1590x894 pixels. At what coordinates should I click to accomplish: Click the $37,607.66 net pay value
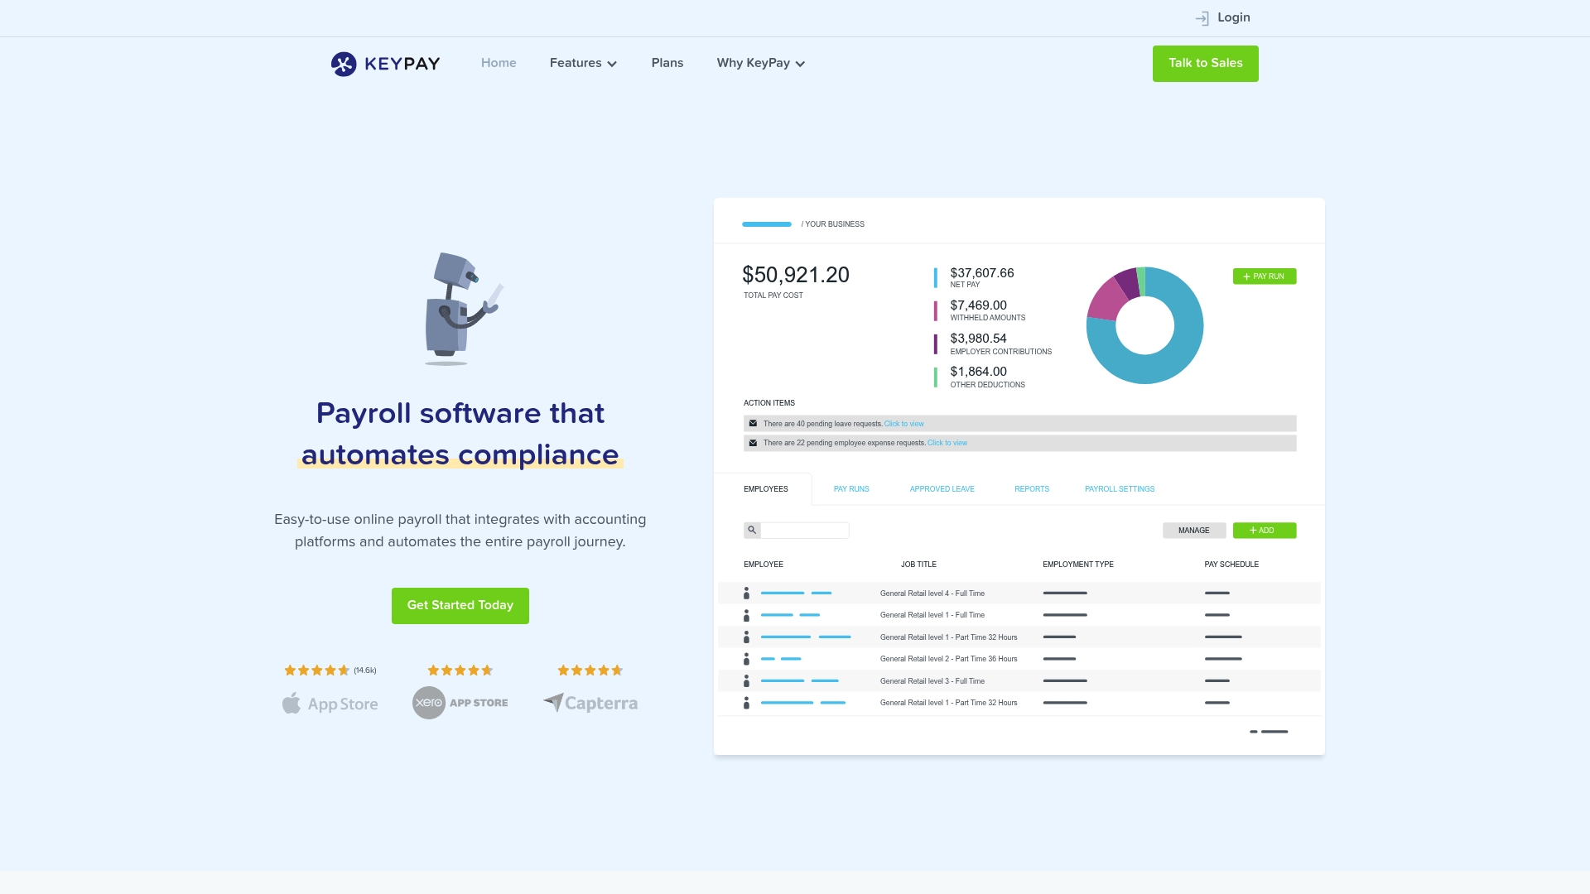pos(982,273)
